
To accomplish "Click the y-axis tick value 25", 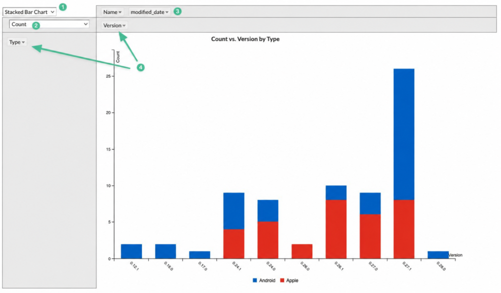I will click(109, 76).
